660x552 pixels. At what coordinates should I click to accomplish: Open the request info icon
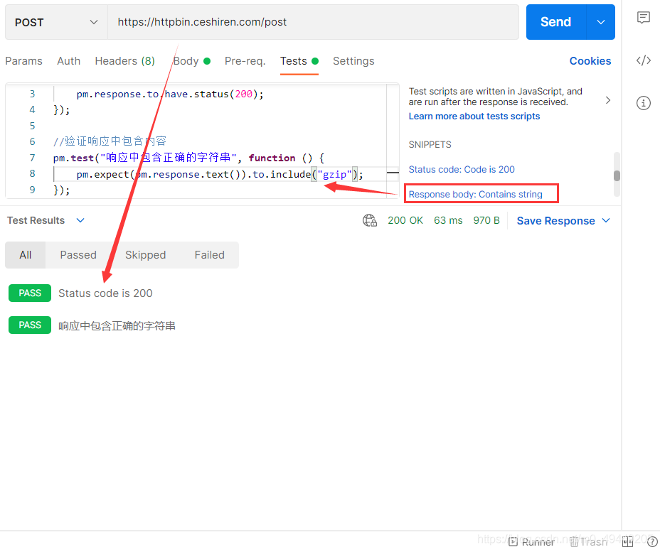(643, 103)
